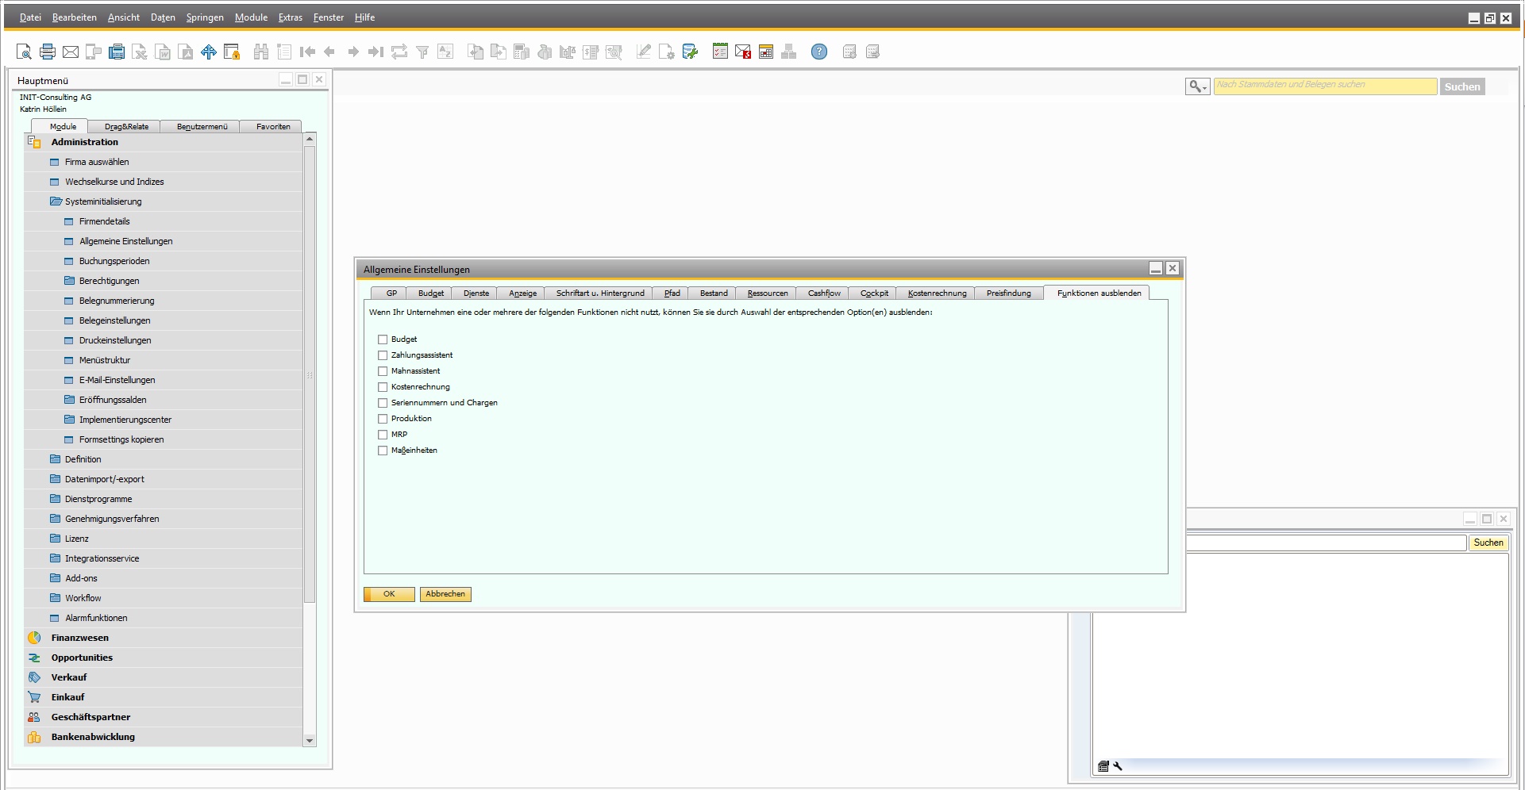Click the blue help question mark icon
1525x790 pixels.
818,52
